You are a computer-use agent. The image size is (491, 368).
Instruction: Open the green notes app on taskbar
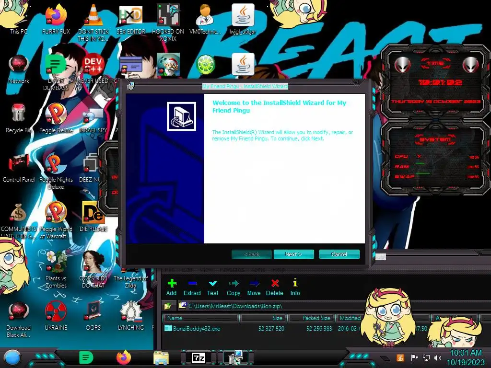[86, 357]
